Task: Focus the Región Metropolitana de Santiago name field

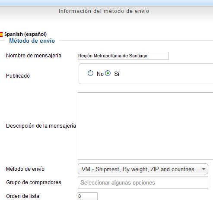Action: point(123,56)
